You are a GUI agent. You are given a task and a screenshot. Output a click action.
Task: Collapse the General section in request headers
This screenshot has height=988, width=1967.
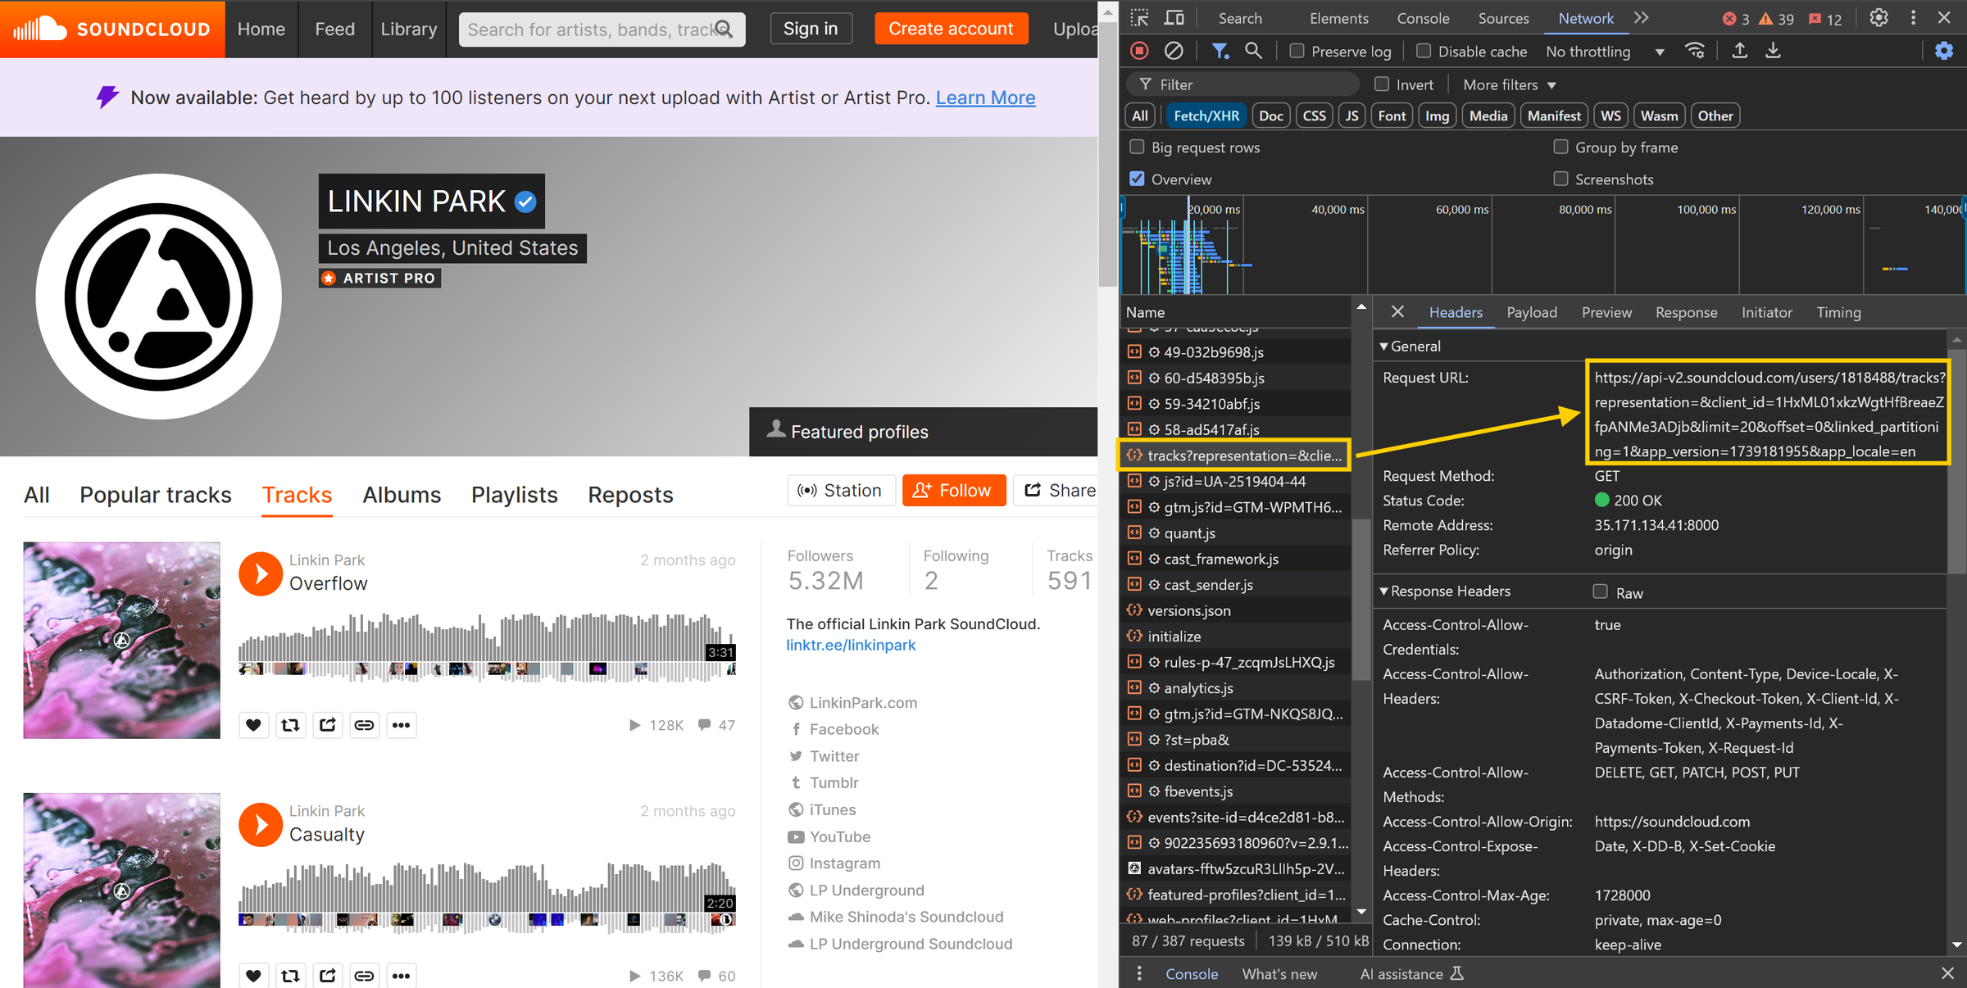[x=1383, y=346]
